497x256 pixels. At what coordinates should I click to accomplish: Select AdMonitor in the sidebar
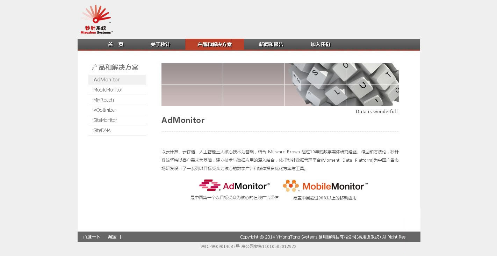tap(117, 80)
